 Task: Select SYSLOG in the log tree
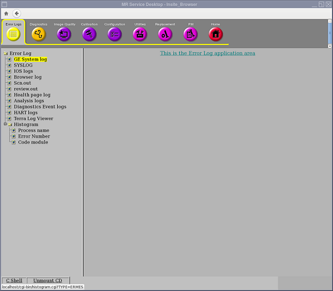(x=23, y=65)
